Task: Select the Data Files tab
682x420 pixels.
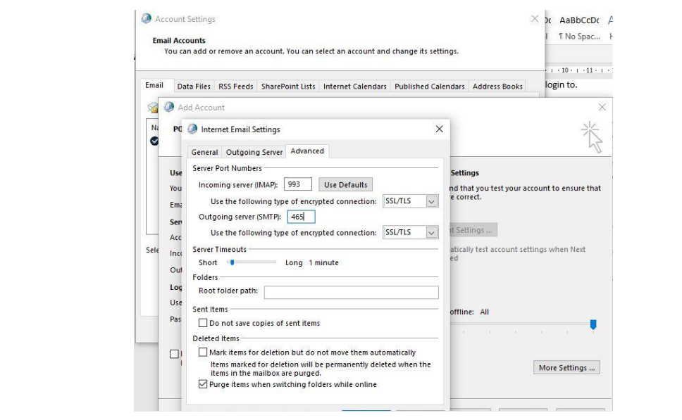Action: click(x=194, y=87)
